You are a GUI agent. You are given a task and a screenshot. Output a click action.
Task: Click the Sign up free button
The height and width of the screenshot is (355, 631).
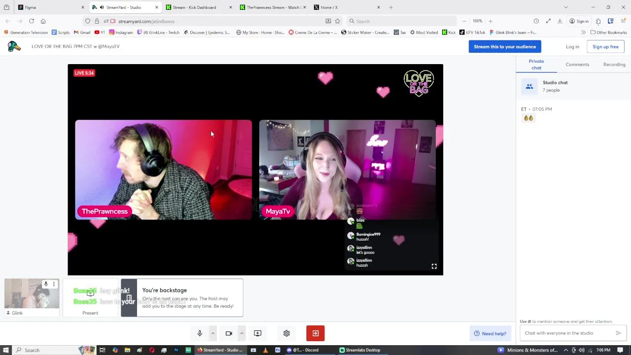pos(605,46)
